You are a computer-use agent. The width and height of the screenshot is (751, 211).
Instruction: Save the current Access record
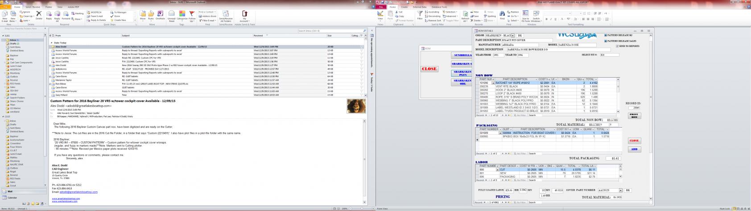[x=475, y=16]
